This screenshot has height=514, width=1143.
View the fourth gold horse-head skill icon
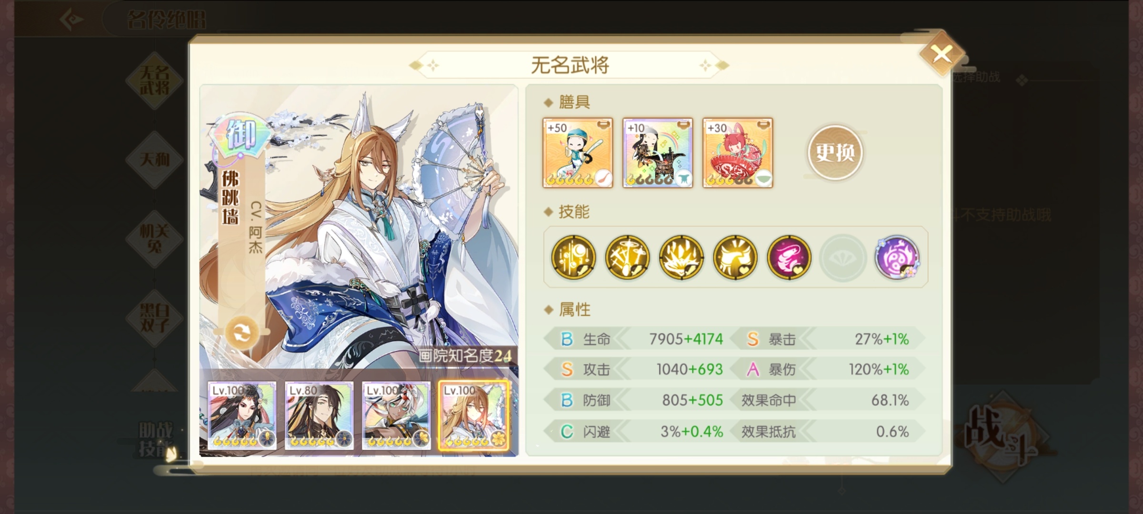point(735,257)
